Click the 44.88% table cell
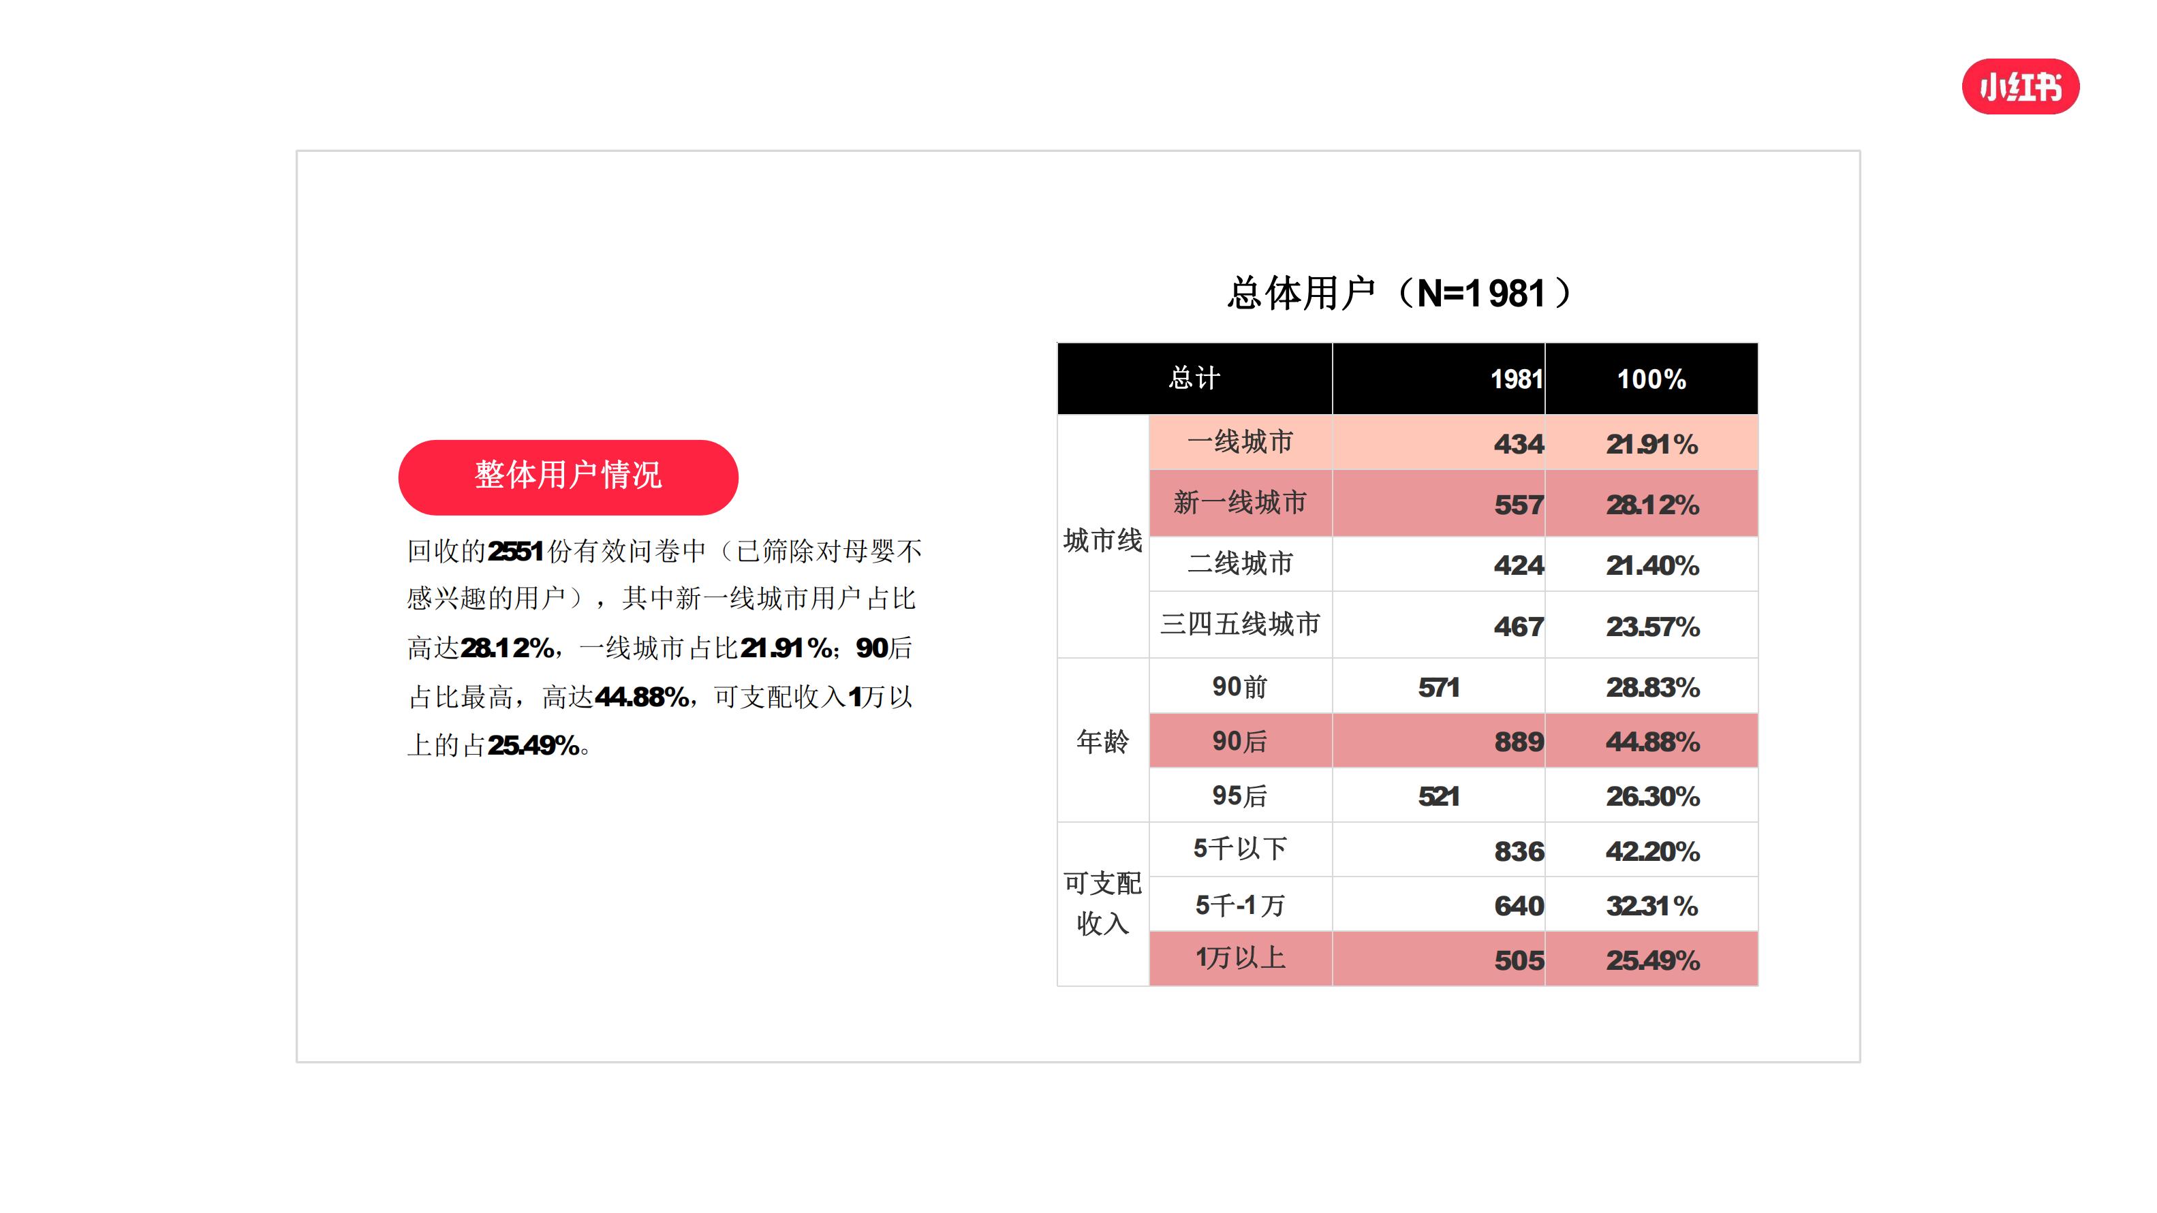Image resolution: width=2157 pixels, height=1213 pixels. (1650, 740)
